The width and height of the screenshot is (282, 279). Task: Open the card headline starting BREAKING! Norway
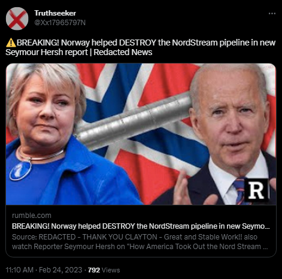141,226
